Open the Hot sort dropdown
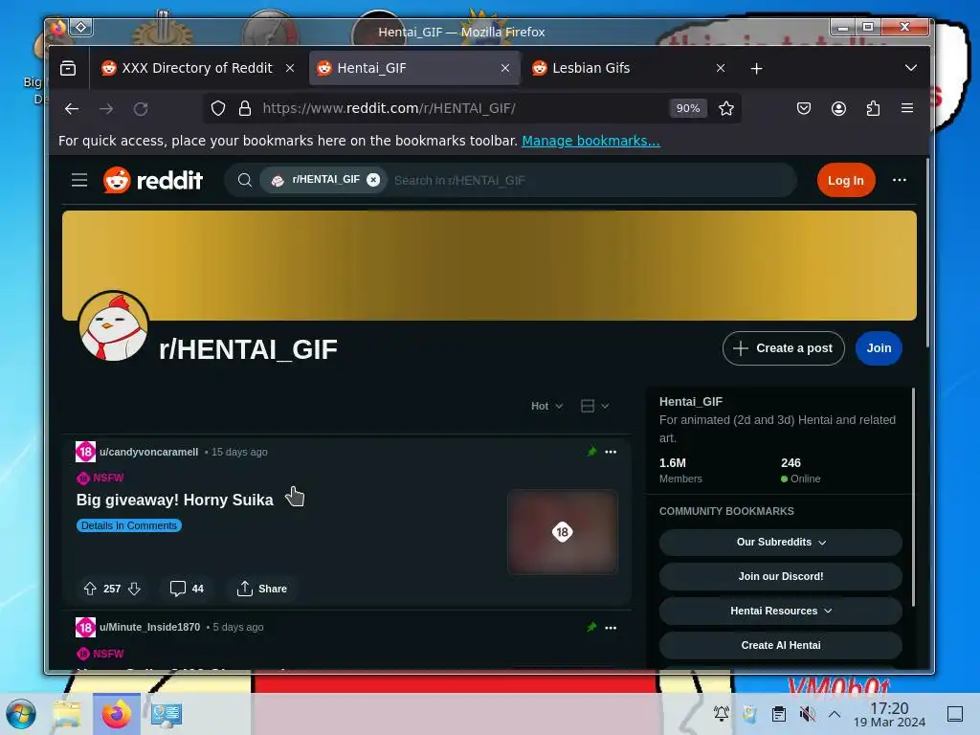Screen dimensions: 980x735 [546, 406]
